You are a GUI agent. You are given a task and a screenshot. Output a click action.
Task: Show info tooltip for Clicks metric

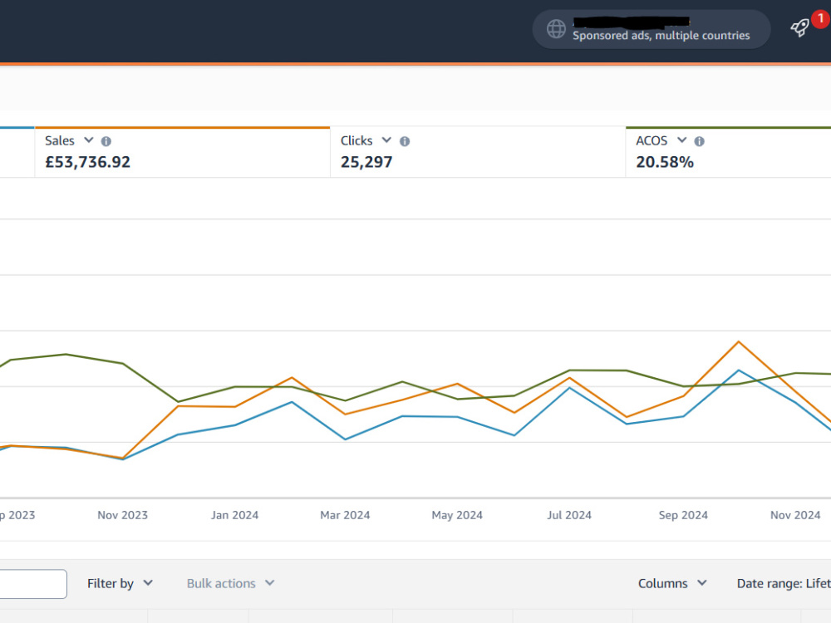[405, 141]
